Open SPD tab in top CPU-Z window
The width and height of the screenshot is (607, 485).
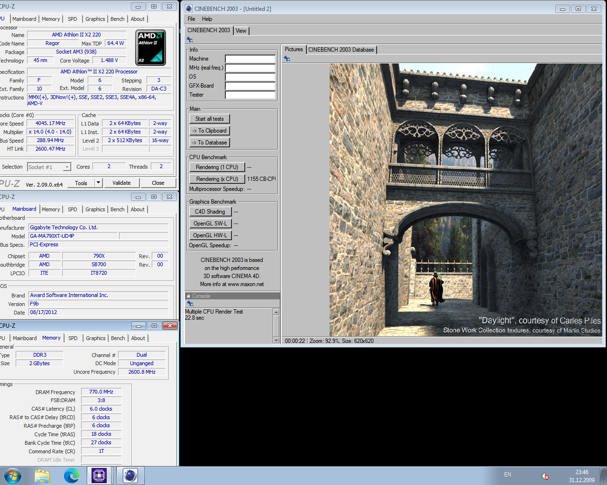point(72,19)
